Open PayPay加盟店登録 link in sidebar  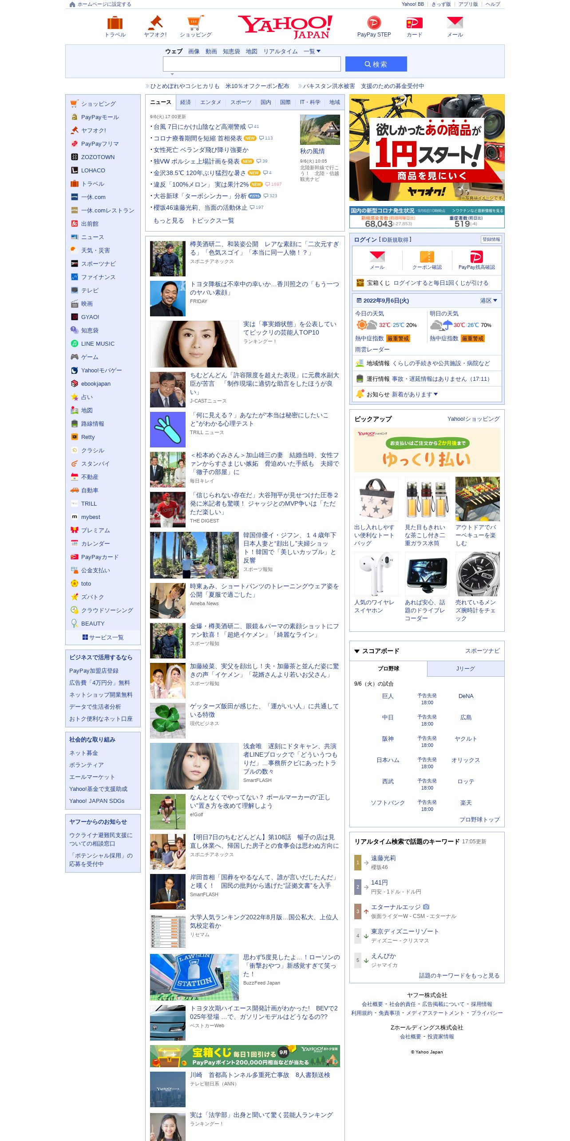point(94,671)
